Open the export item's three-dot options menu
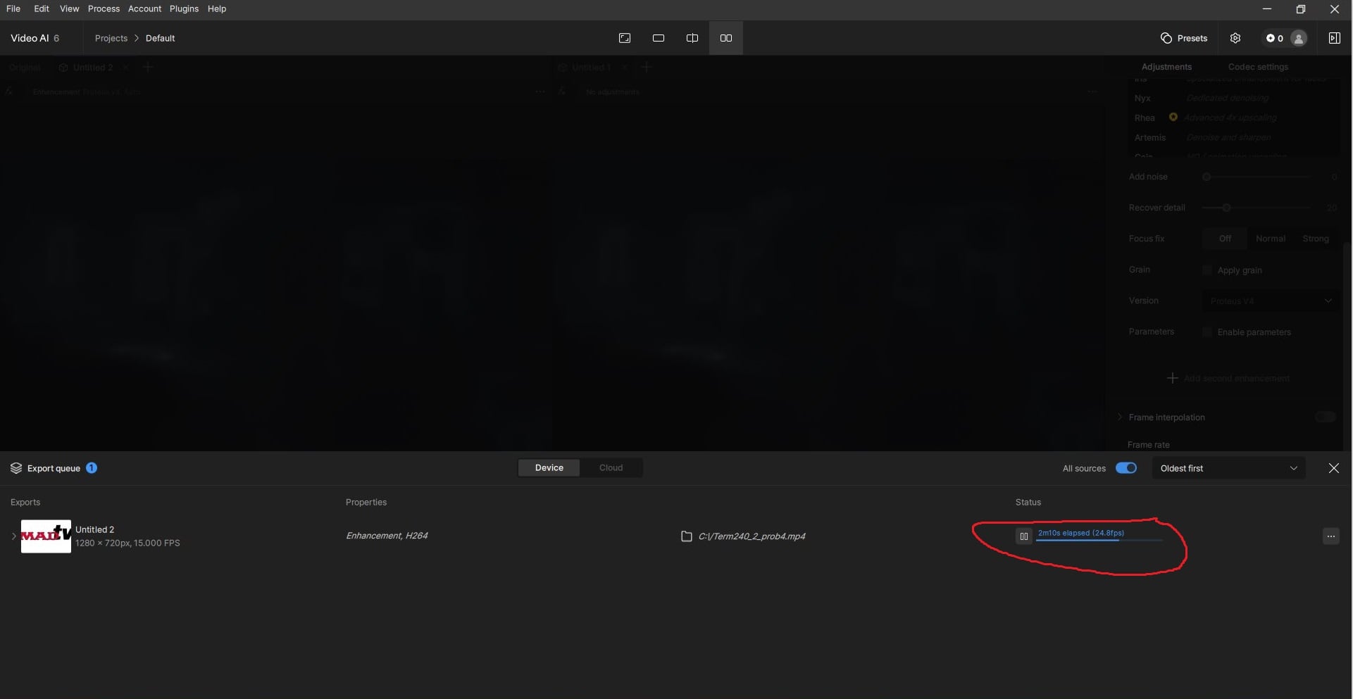The image size is (1353, 699). [1330, 536]
